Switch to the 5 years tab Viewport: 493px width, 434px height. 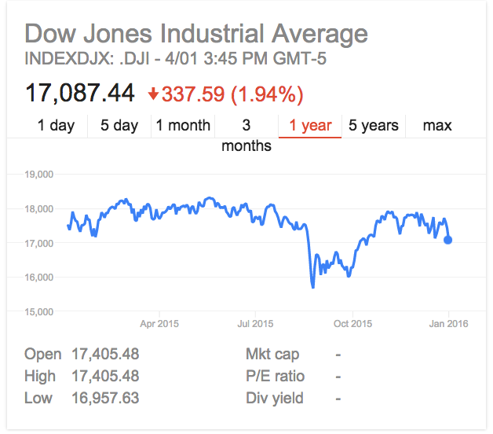(x=374, y=125)
